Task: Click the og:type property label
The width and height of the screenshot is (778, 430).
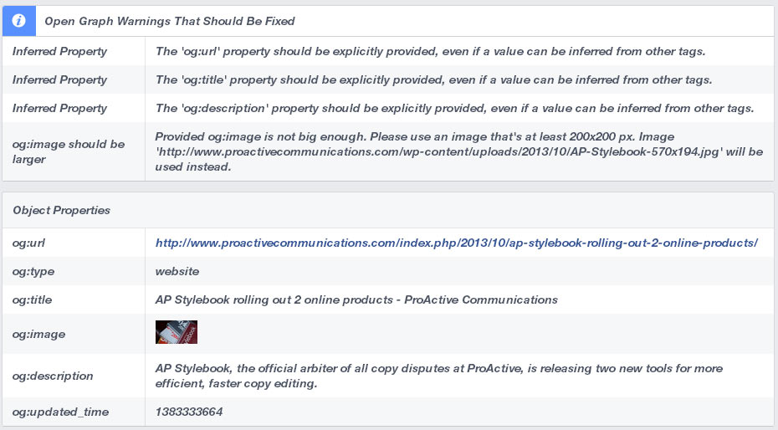Action: [33, 271]
